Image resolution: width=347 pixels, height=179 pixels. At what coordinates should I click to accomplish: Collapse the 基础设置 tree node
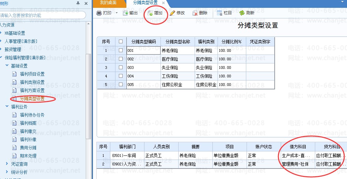coord(7,65)
